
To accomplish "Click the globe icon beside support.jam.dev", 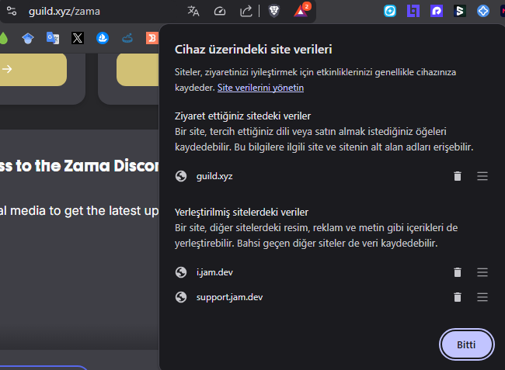I will tap(181, 297).
